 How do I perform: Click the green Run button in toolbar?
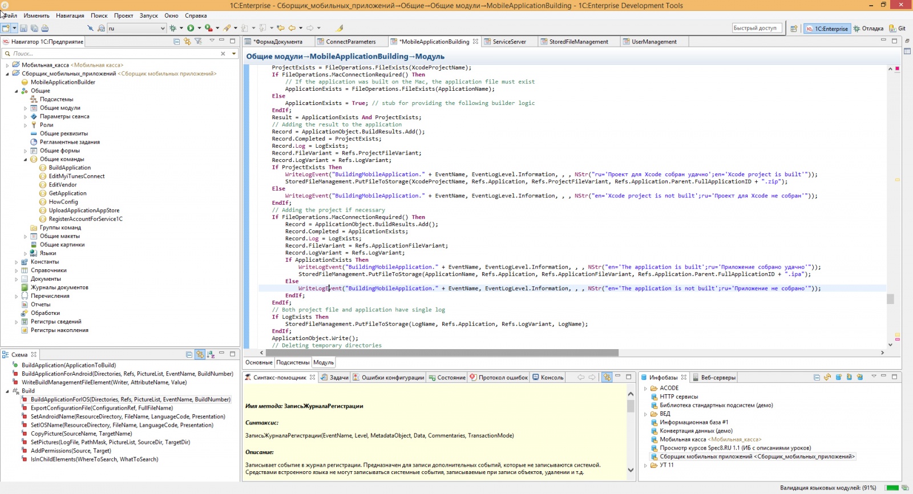pyautogui.click(x=191, y=28)
